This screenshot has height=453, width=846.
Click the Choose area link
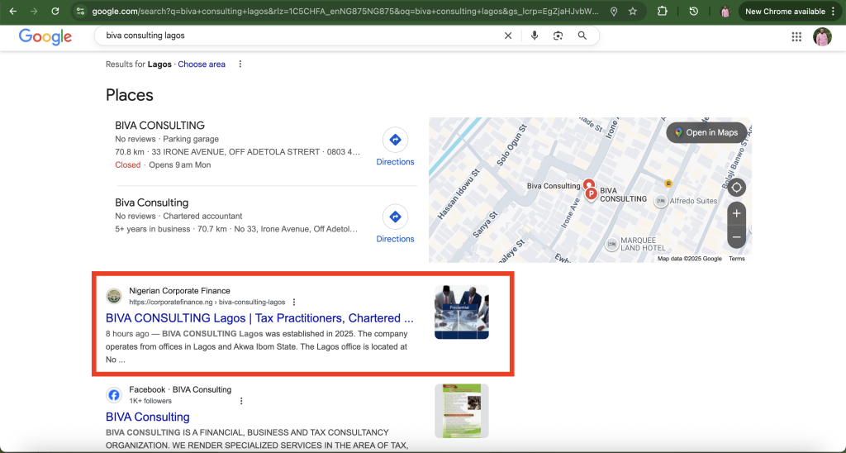[x=202, y=64]
